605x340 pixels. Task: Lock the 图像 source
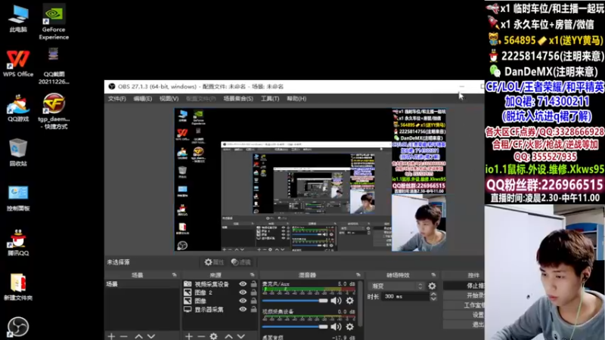253,301
